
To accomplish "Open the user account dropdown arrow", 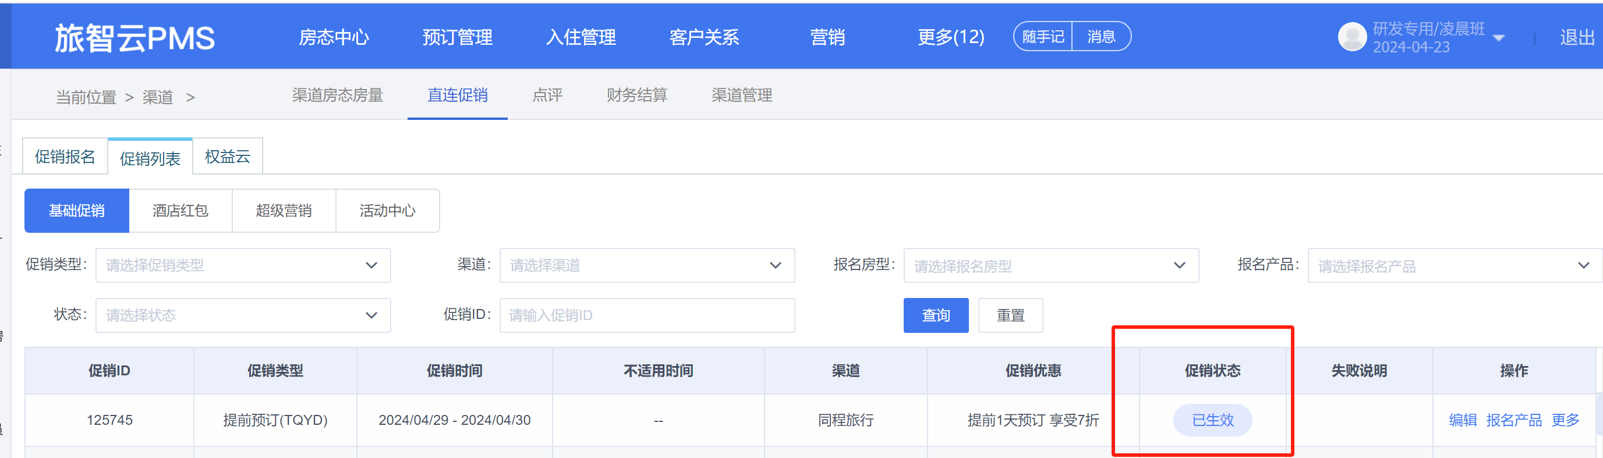I will (x=1498, y=38).
